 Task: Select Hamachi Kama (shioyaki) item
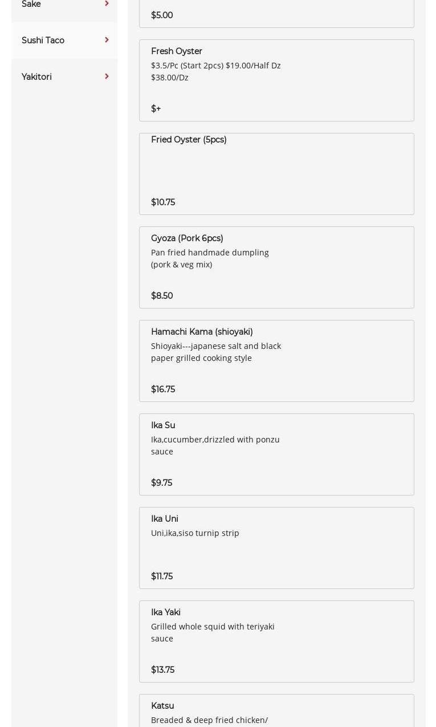276,360
